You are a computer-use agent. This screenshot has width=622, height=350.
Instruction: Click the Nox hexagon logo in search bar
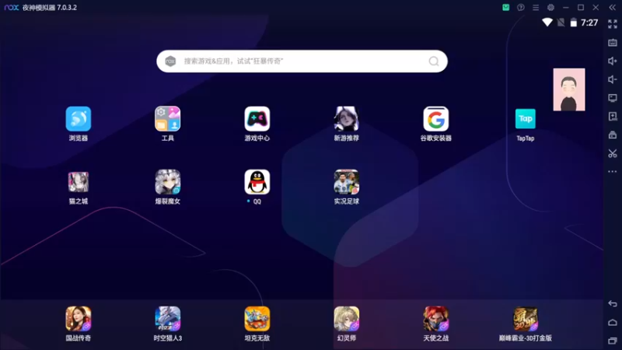click(170, 61)
